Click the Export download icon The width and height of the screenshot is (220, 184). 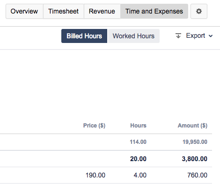178,35
